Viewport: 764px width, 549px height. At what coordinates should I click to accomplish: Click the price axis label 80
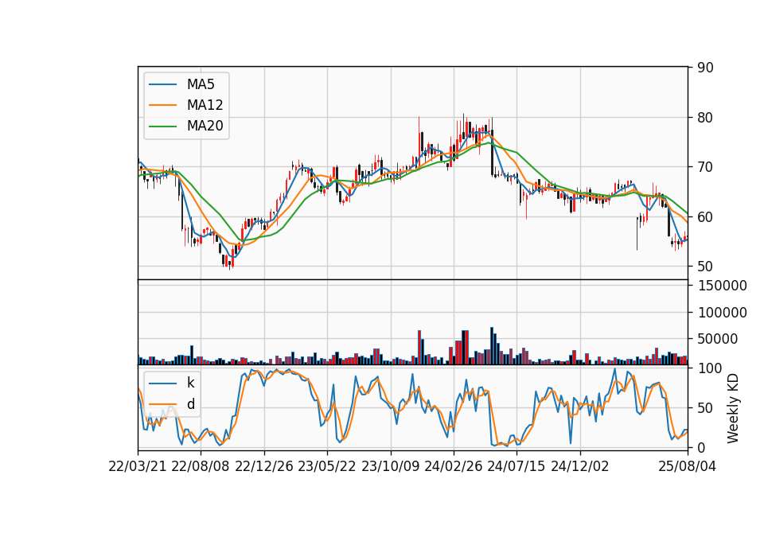coord(705,118)
